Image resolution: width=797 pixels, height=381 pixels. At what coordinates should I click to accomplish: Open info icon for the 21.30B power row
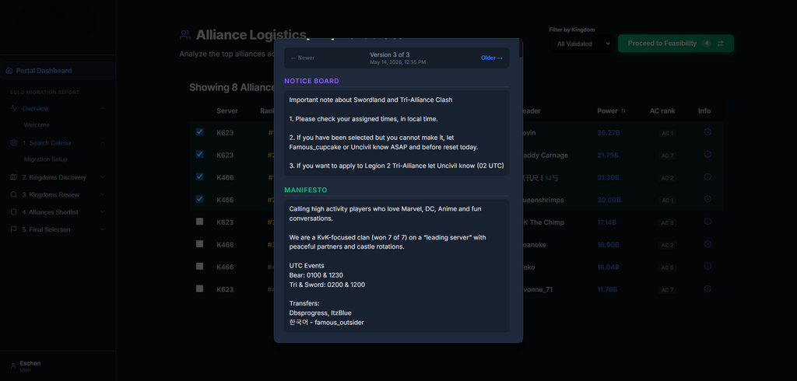pos(707,177)
